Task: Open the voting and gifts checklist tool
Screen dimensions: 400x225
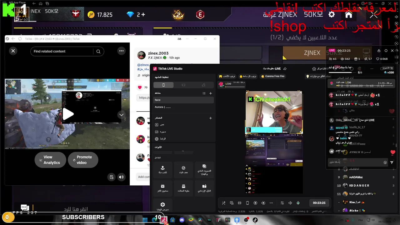Action: click(x=204, y=170)
